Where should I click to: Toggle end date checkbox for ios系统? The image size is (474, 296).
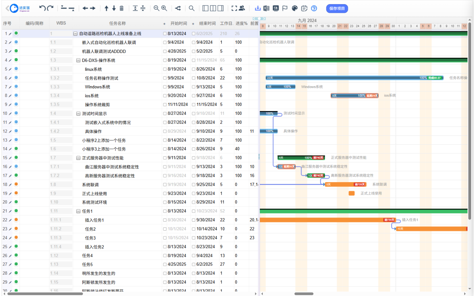[194, 96]
